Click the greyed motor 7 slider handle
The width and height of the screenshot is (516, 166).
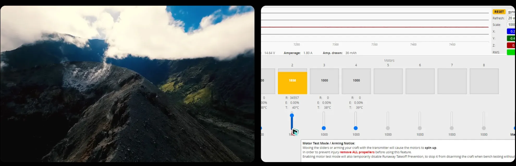click(452, 128)
